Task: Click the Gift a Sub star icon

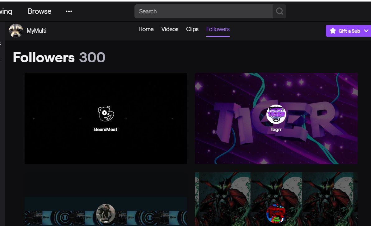Action: (x=333, y=31)
